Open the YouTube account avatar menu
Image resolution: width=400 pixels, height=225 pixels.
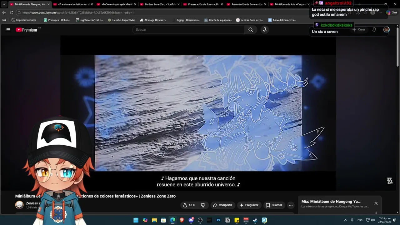click(386, 30)
